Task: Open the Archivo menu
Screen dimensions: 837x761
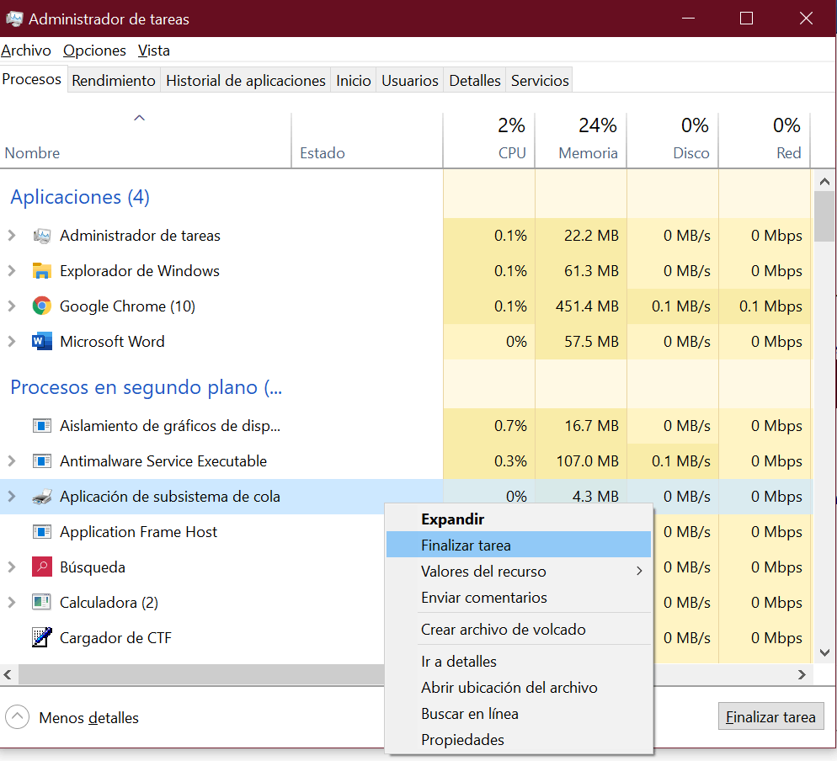Action: (x=25, y=51)
